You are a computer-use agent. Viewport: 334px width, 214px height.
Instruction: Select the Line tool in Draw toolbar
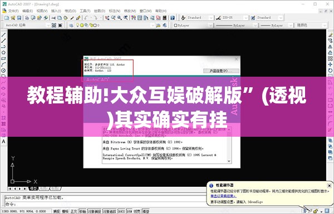[x=4, y=34]
